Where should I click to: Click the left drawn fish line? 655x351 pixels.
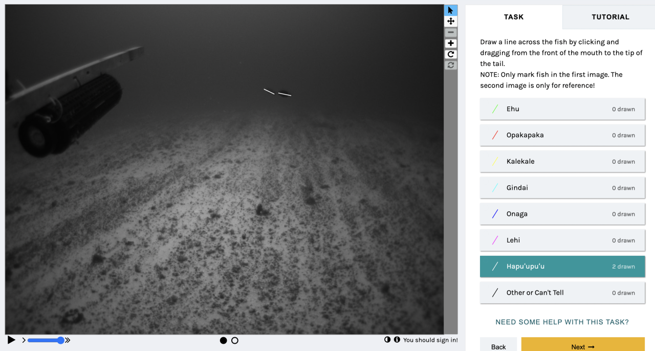tap(269, 92)
